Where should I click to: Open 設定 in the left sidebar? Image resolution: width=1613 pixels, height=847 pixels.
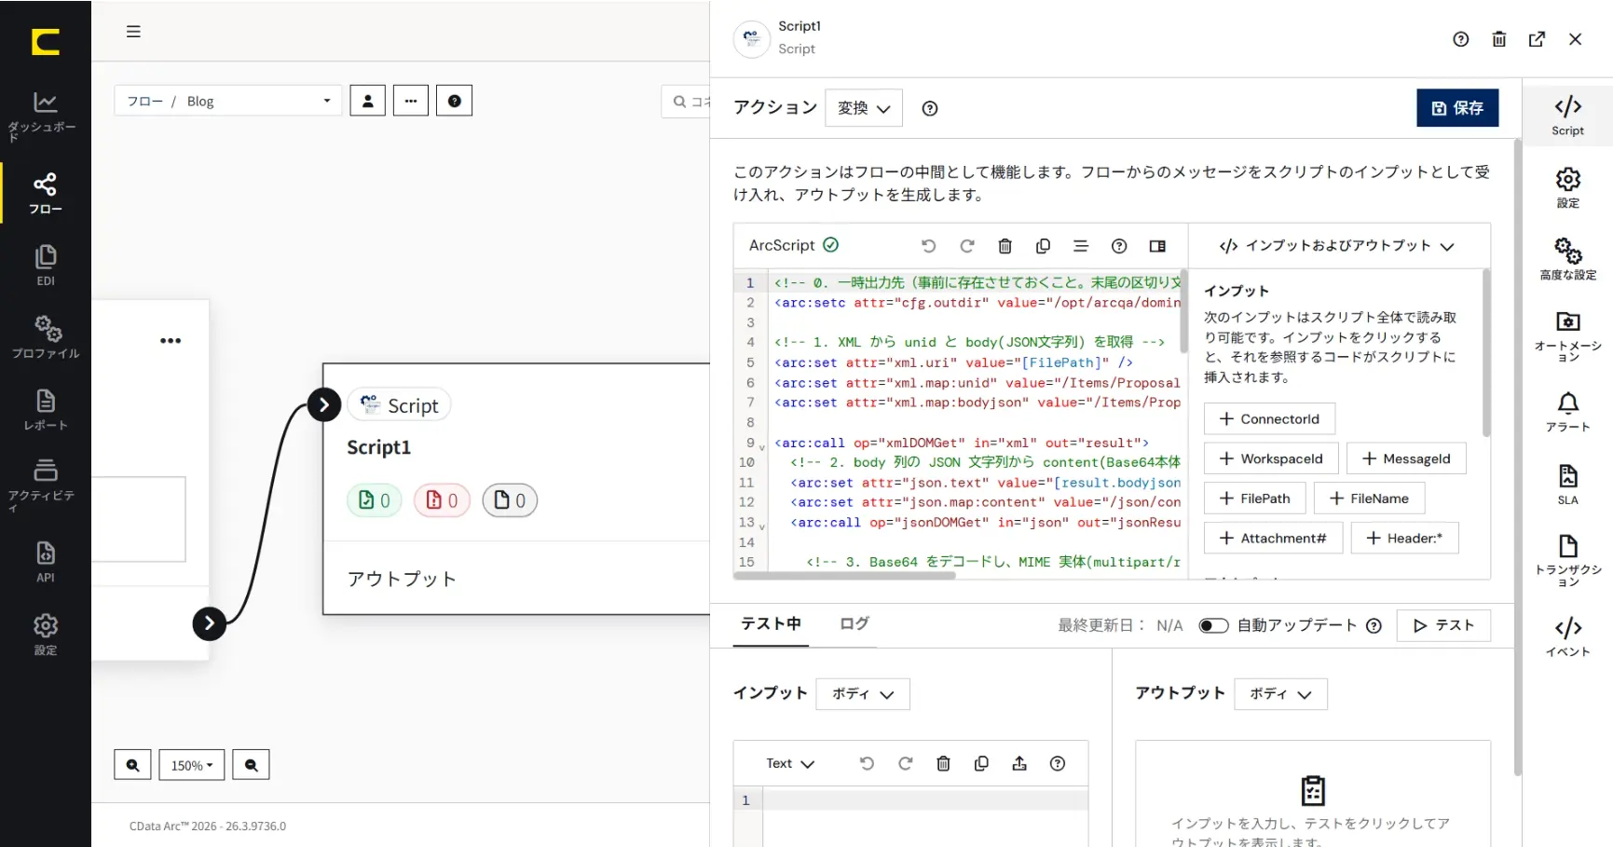(45, 635)
